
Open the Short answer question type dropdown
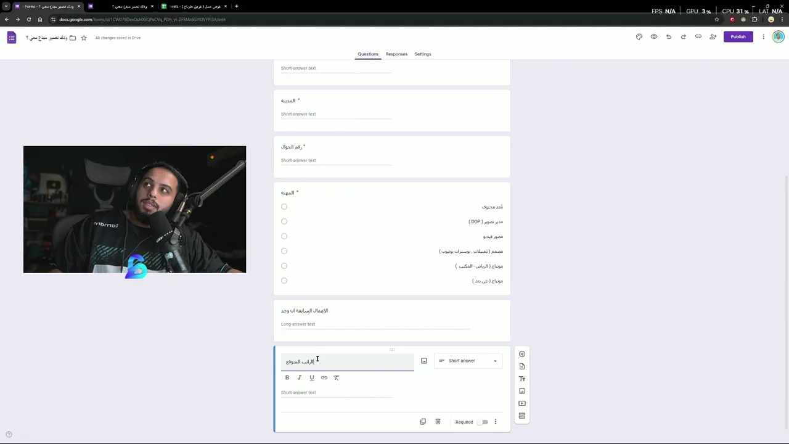click(x=468, y=361)
